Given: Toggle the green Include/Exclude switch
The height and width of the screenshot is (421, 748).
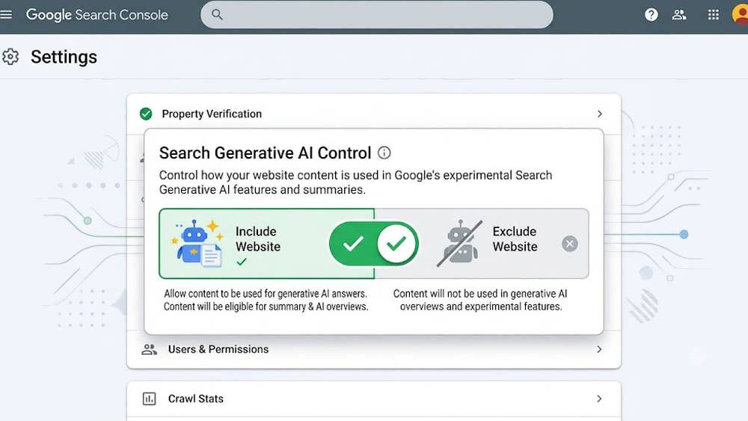Looking at the screenshot, I should point(374,244).
